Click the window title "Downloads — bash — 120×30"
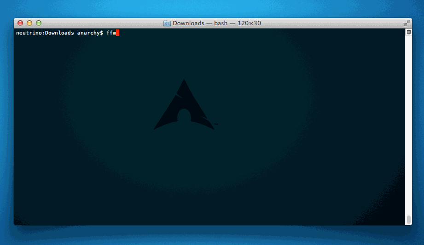Screen dimensions: 424x245 (x=216, y=23)
